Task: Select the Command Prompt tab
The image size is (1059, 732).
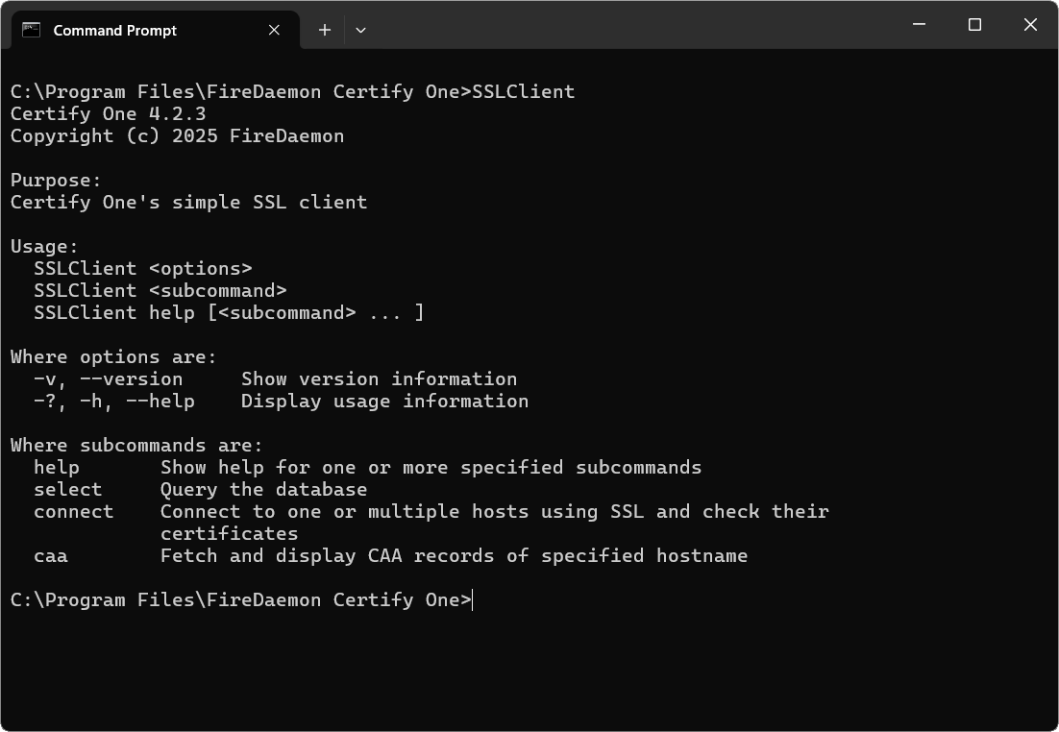Action: (156, 30)
